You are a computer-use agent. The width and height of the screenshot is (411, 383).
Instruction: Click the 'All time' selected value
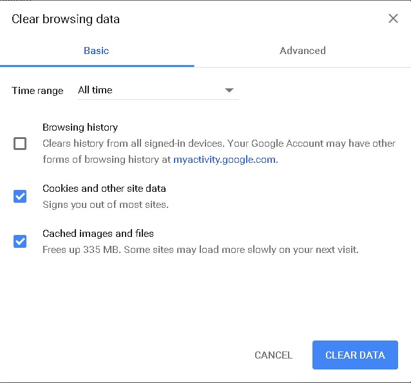pyautogui.click(x=95, y=90)
